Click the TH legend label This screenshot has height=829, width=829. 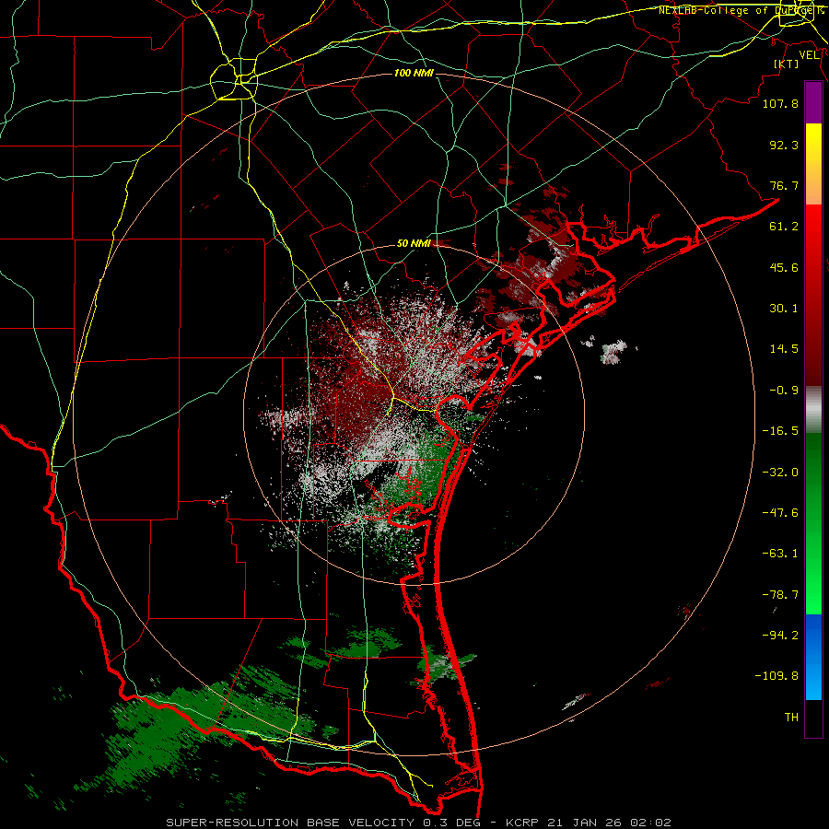[x=791, y=718]
